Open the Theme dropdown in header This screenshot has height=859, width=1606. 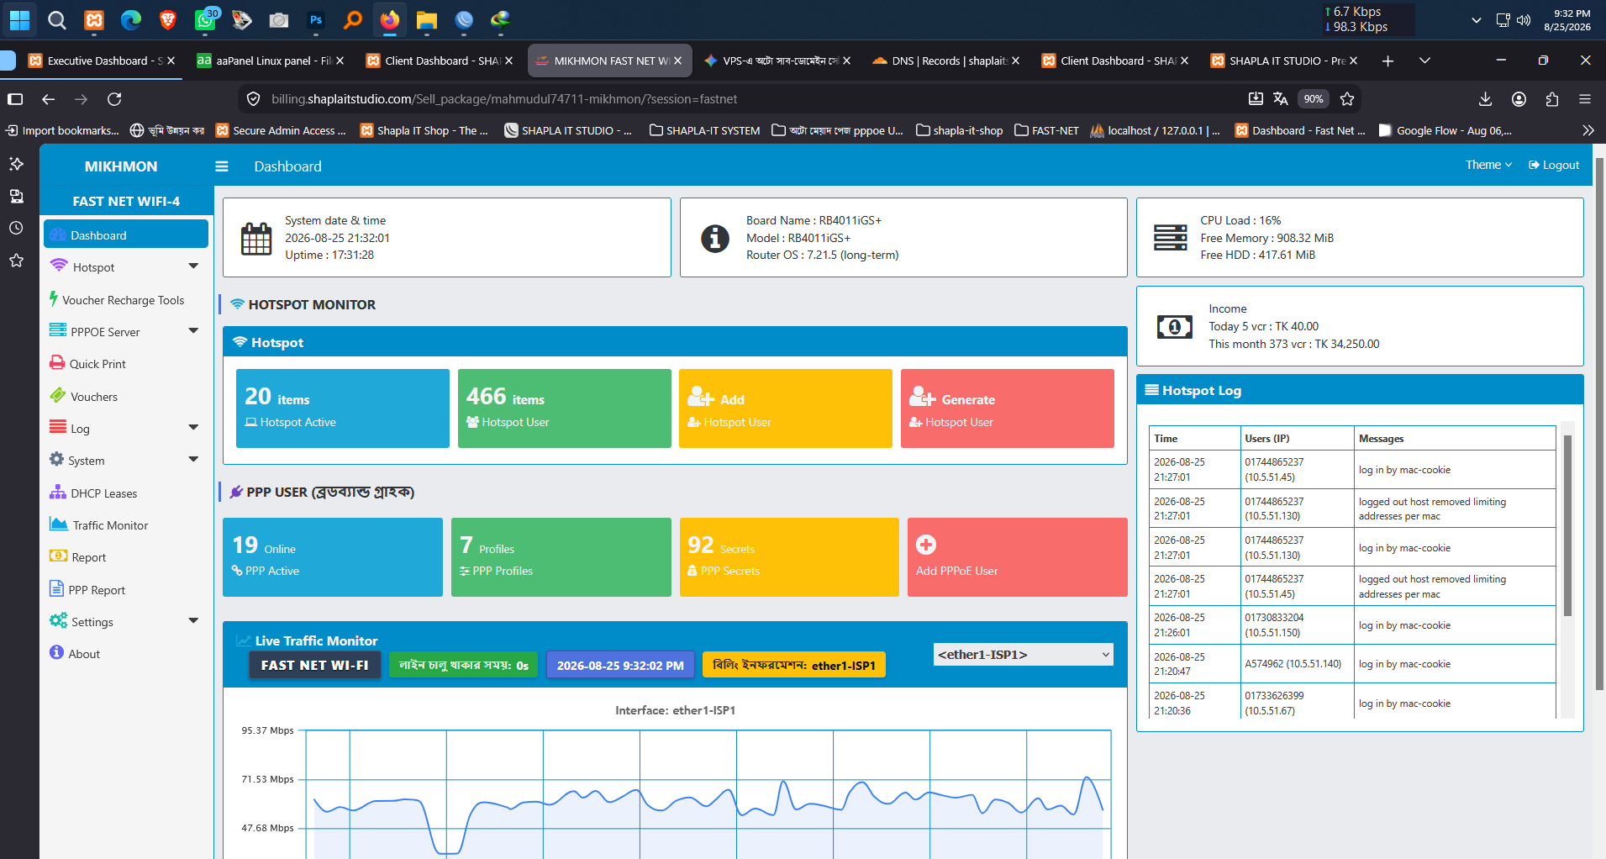click(x=1488, y=165)
